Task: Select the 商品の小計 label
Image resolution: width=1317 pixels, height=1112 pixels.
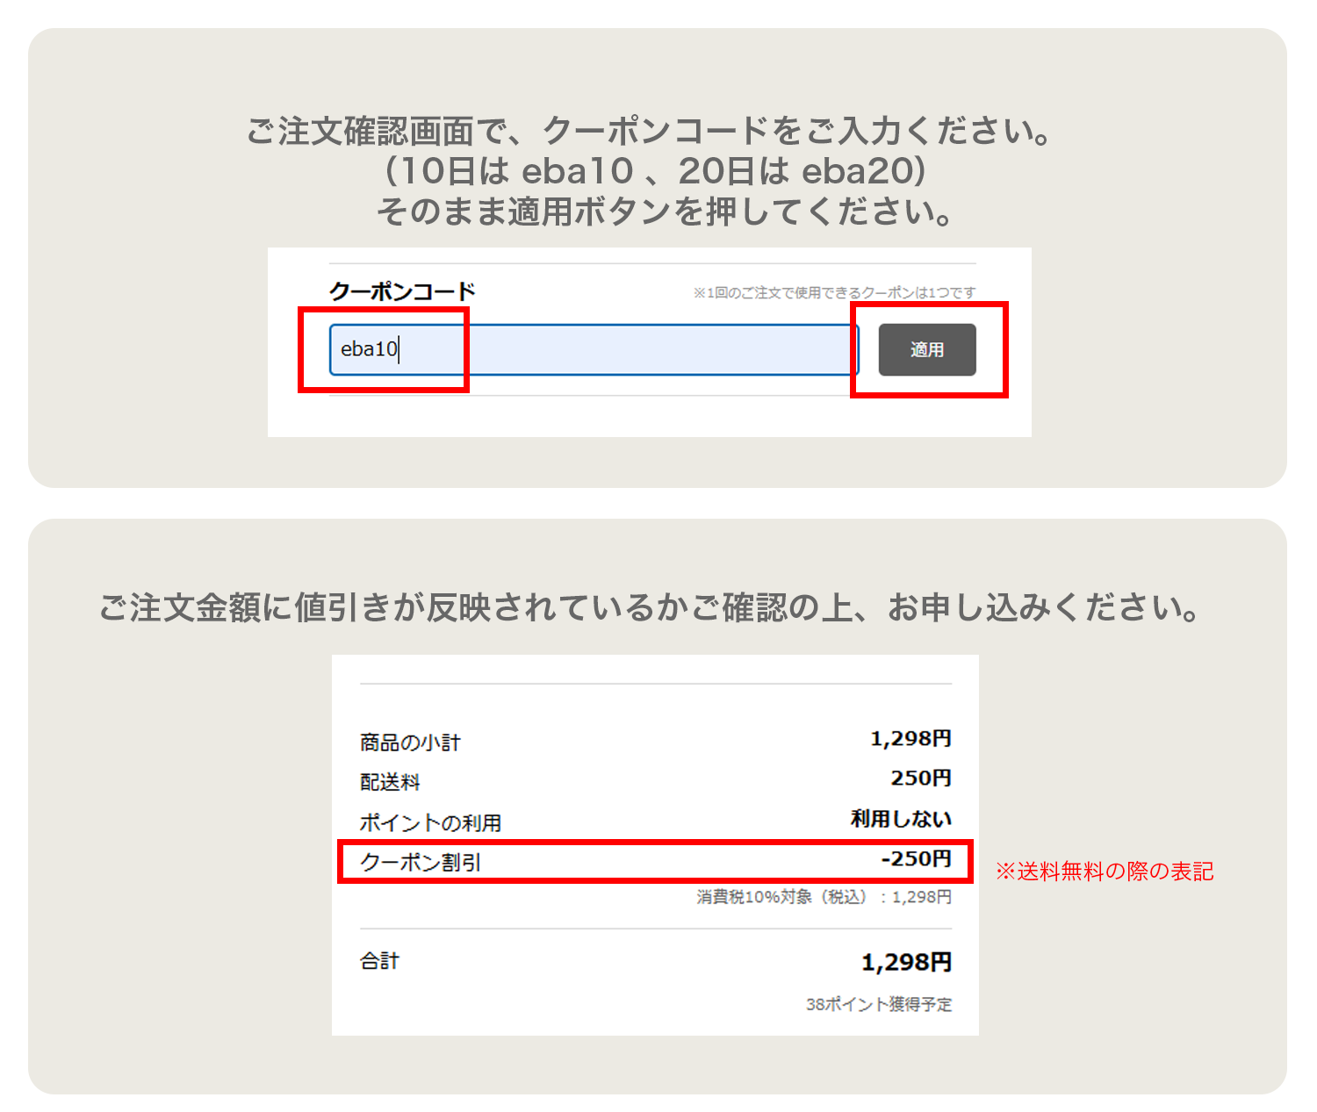Action: click(x=410, y=743)
